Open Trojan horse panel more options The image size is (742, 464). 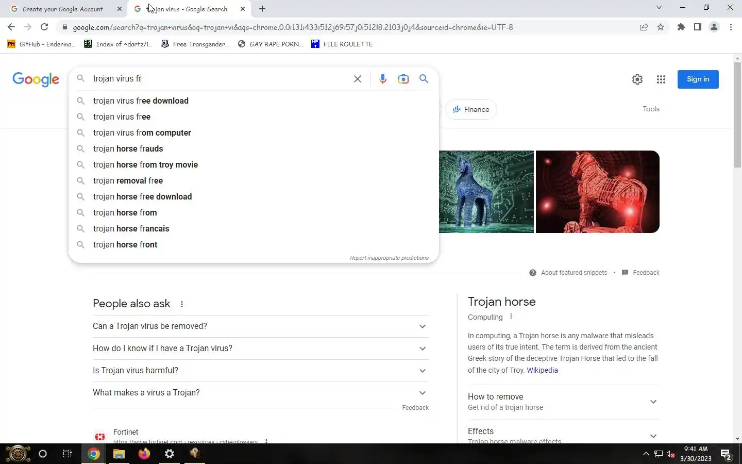tap(511, 317)
